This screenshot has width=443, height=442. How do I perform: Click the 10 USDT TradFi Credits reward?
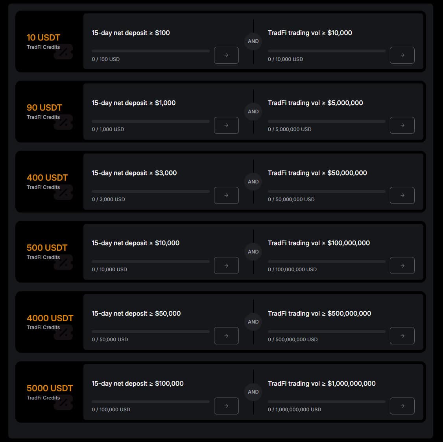(x=43, y=38)
